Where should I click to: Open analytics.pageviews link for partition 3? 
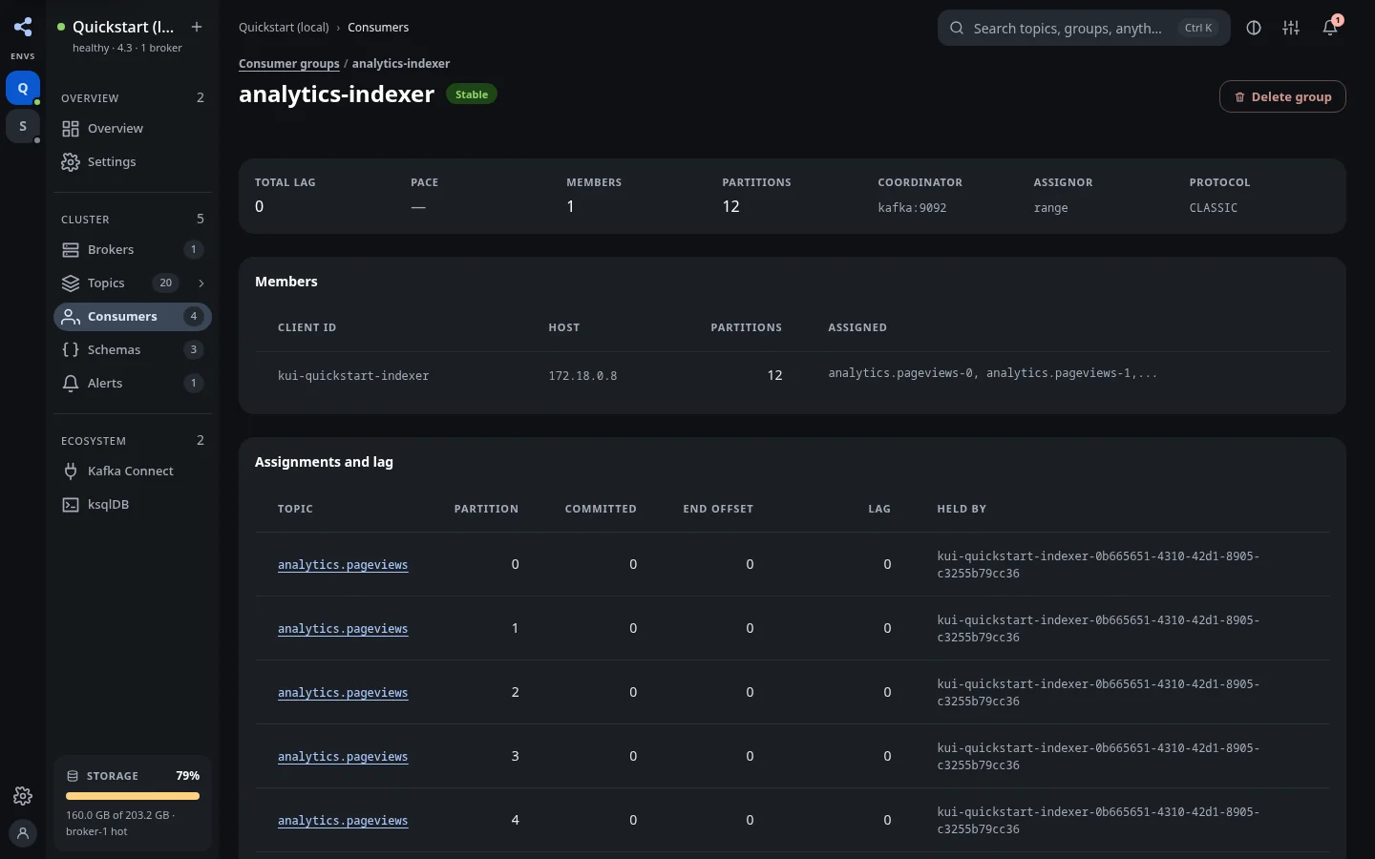click(343, 757)
